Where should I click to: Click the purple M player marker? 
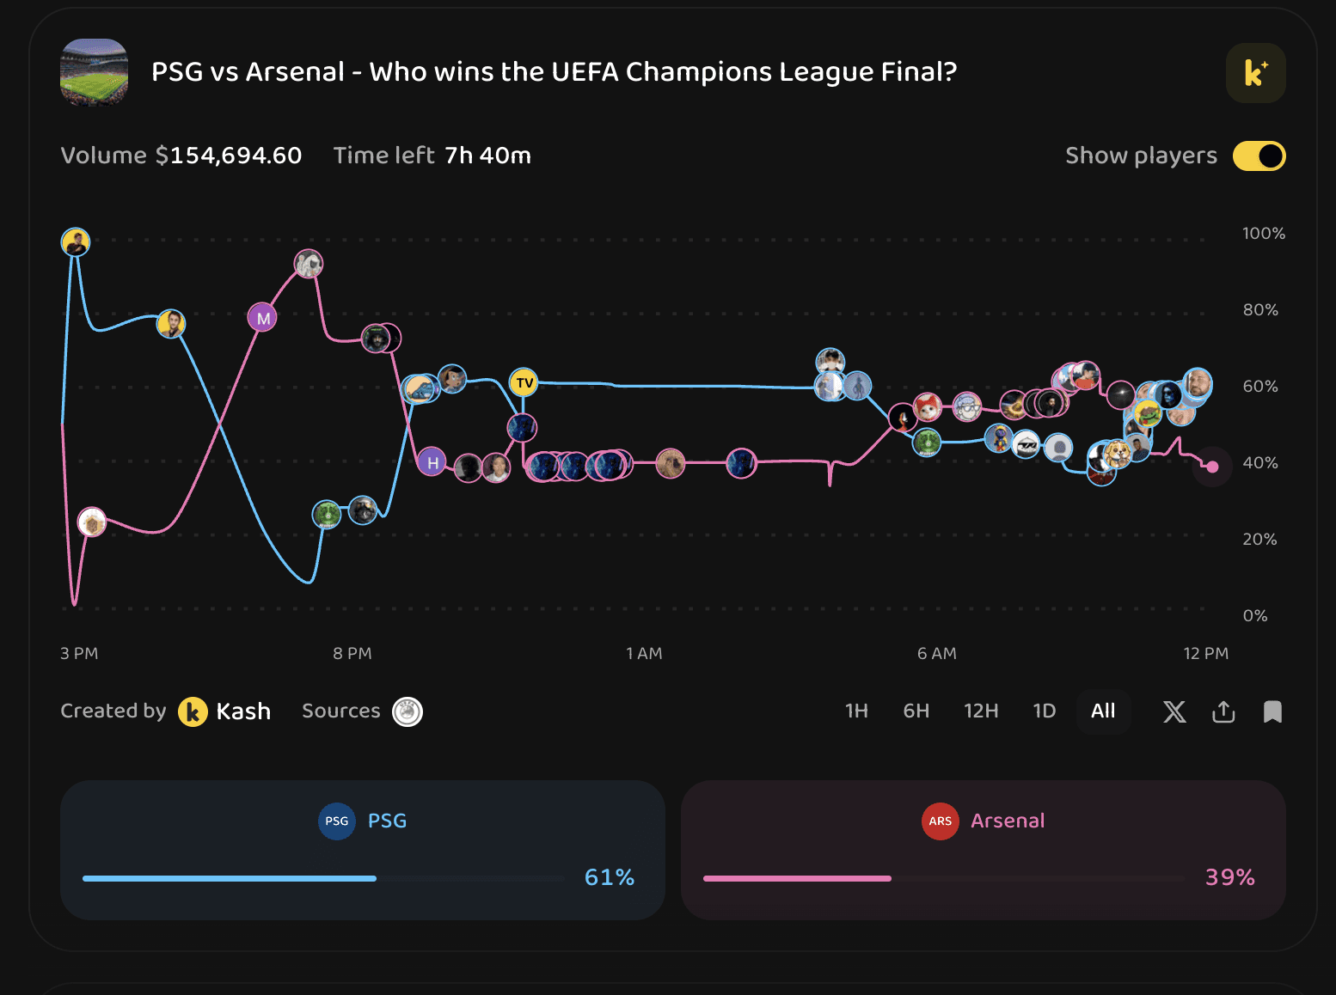pyautogui.click(x=263, y=318)
